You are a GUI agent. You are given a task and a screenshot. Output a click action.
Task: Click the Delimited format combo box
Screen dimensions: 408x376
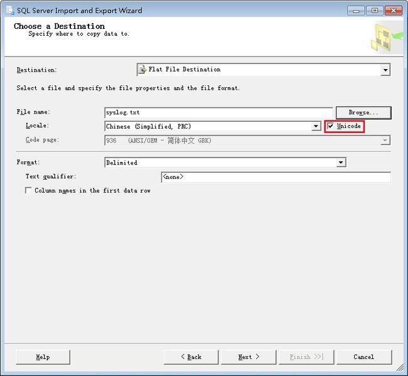pos(225,163)
